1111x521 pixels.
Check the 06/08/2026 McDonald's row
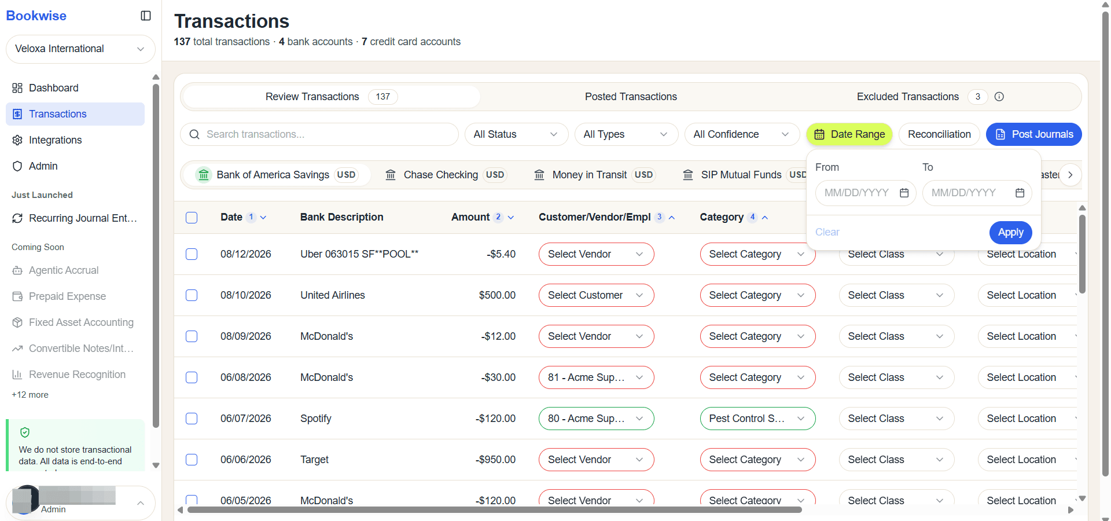coord(192,377)
